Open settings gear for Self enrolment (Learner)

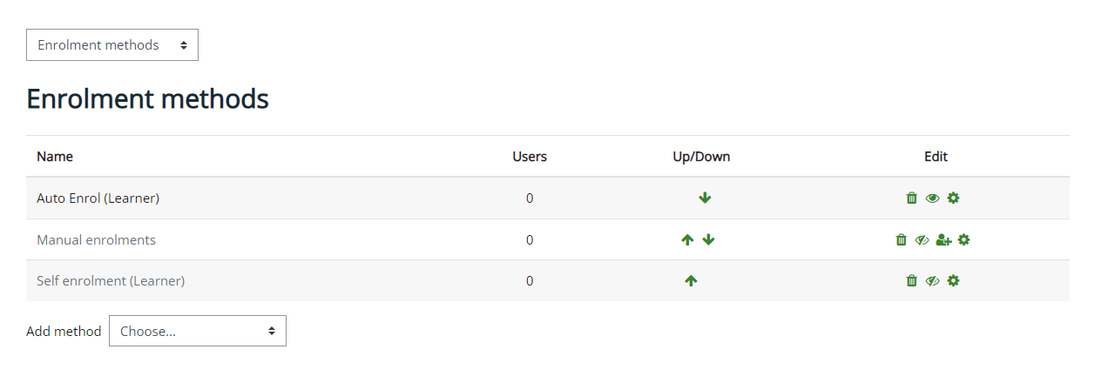pos(953,280)
